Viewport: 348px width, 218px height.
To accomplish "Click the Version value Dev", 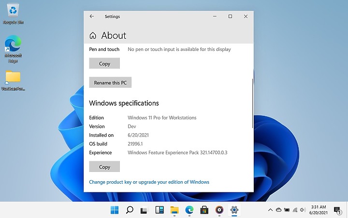I will [x=132, y=126].
